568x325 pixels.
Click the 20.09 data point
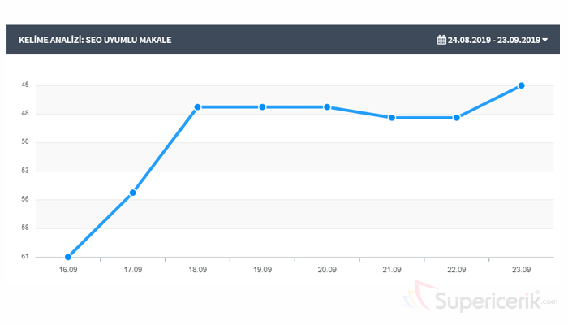[327, 107]
